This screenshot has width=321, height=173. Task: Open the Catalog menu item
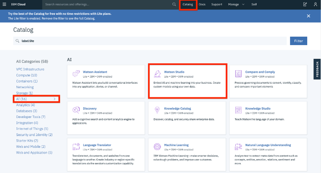click(188, 4)
